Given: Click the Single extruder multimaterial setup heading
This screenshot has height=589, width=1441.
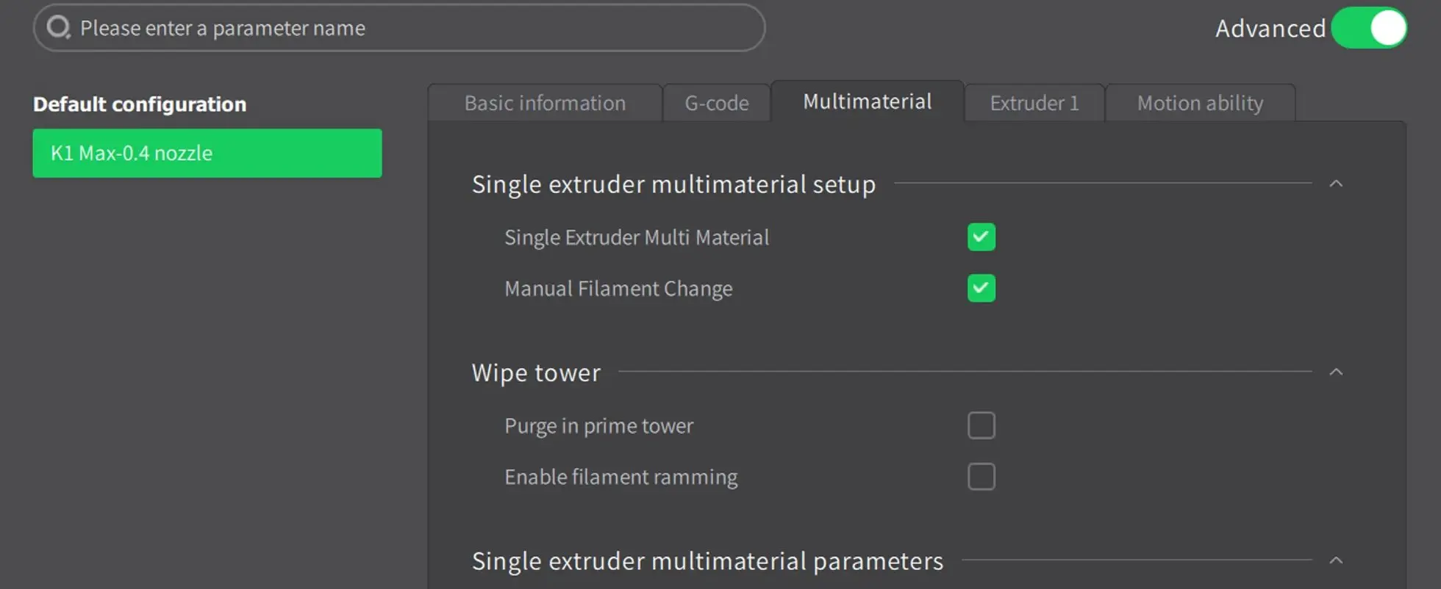Looking at the screenshot, I should 673,184.
